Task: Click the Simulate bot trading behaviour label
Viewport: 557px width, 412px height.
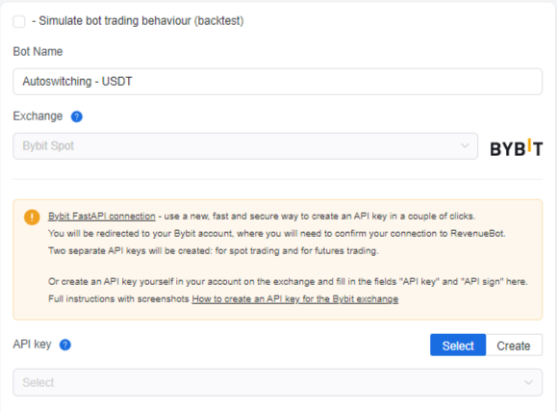Action: point(138,21)
